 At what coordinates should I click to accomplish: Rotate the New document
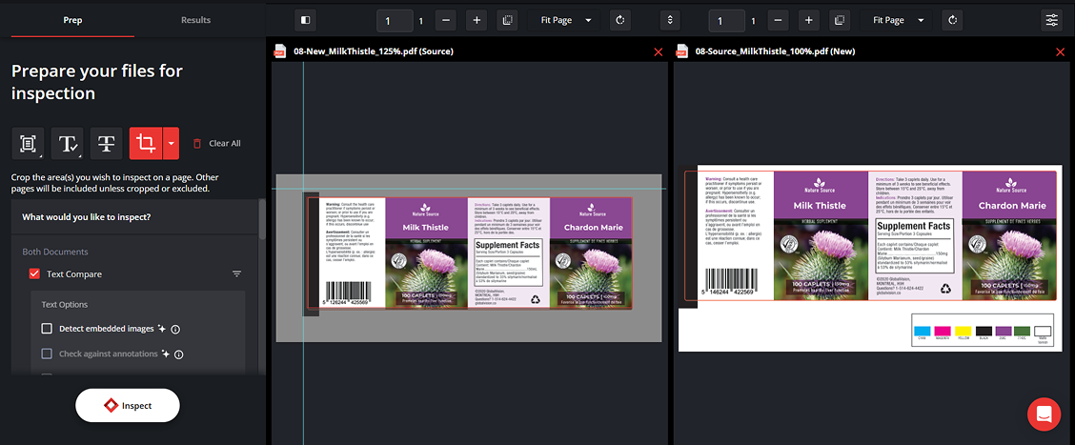[952, 20]
